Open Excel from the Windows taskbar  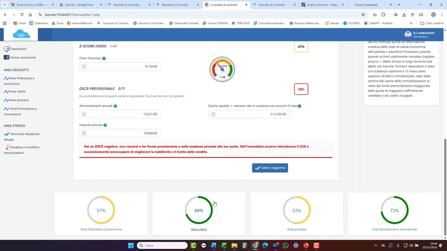click(224, 246)
